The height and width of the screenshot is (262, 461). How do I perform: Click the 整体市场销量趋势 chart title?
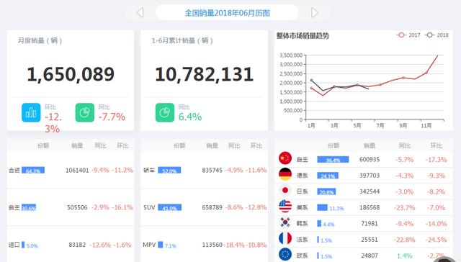click(303, 36)
